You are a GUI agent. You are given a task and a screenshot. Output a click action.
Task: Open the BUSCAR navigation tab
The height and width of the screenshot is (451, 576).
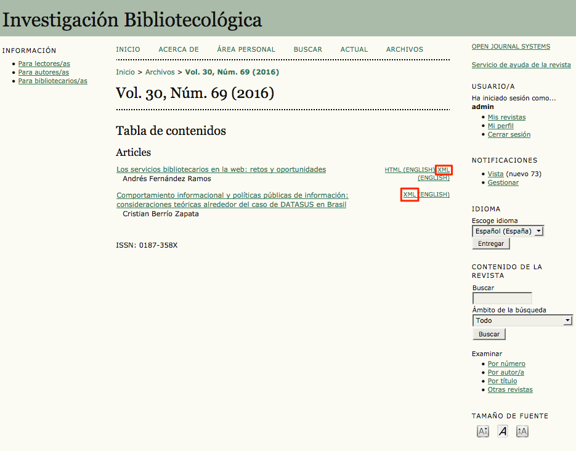pos(307,49)
